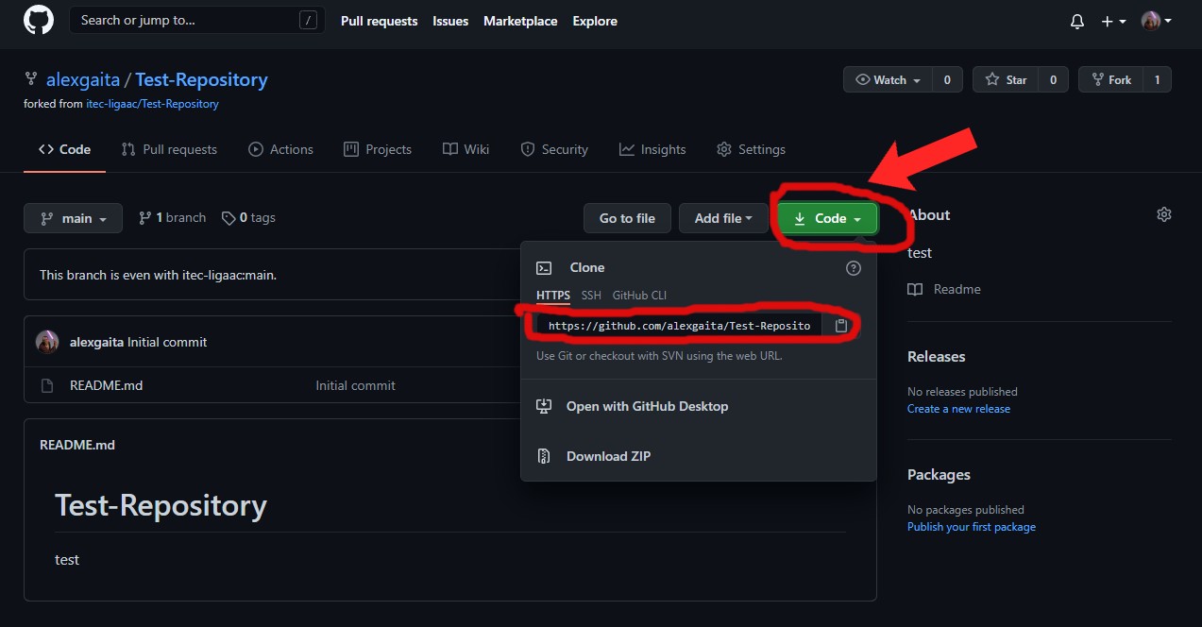Expand the Add file dropdown
This screenshot has height=627, width=1202.
pyautogui.click(x=723, y=218)
